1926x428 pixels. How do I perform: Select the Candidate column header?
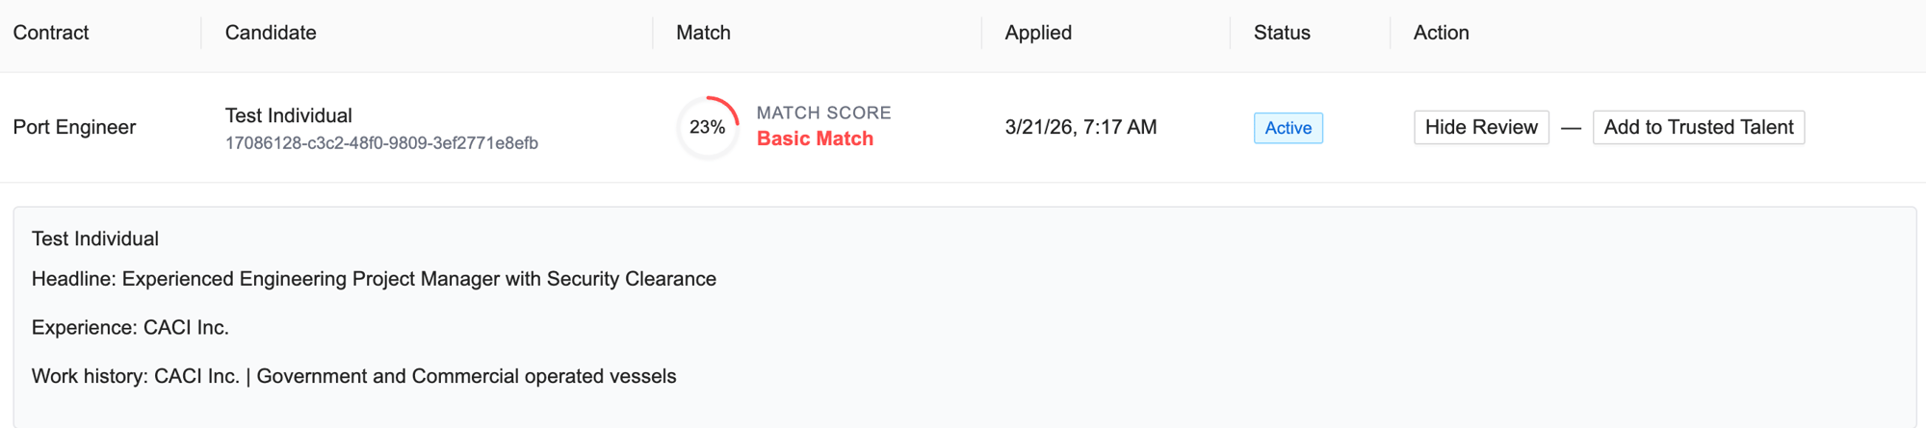coord(271,33)
